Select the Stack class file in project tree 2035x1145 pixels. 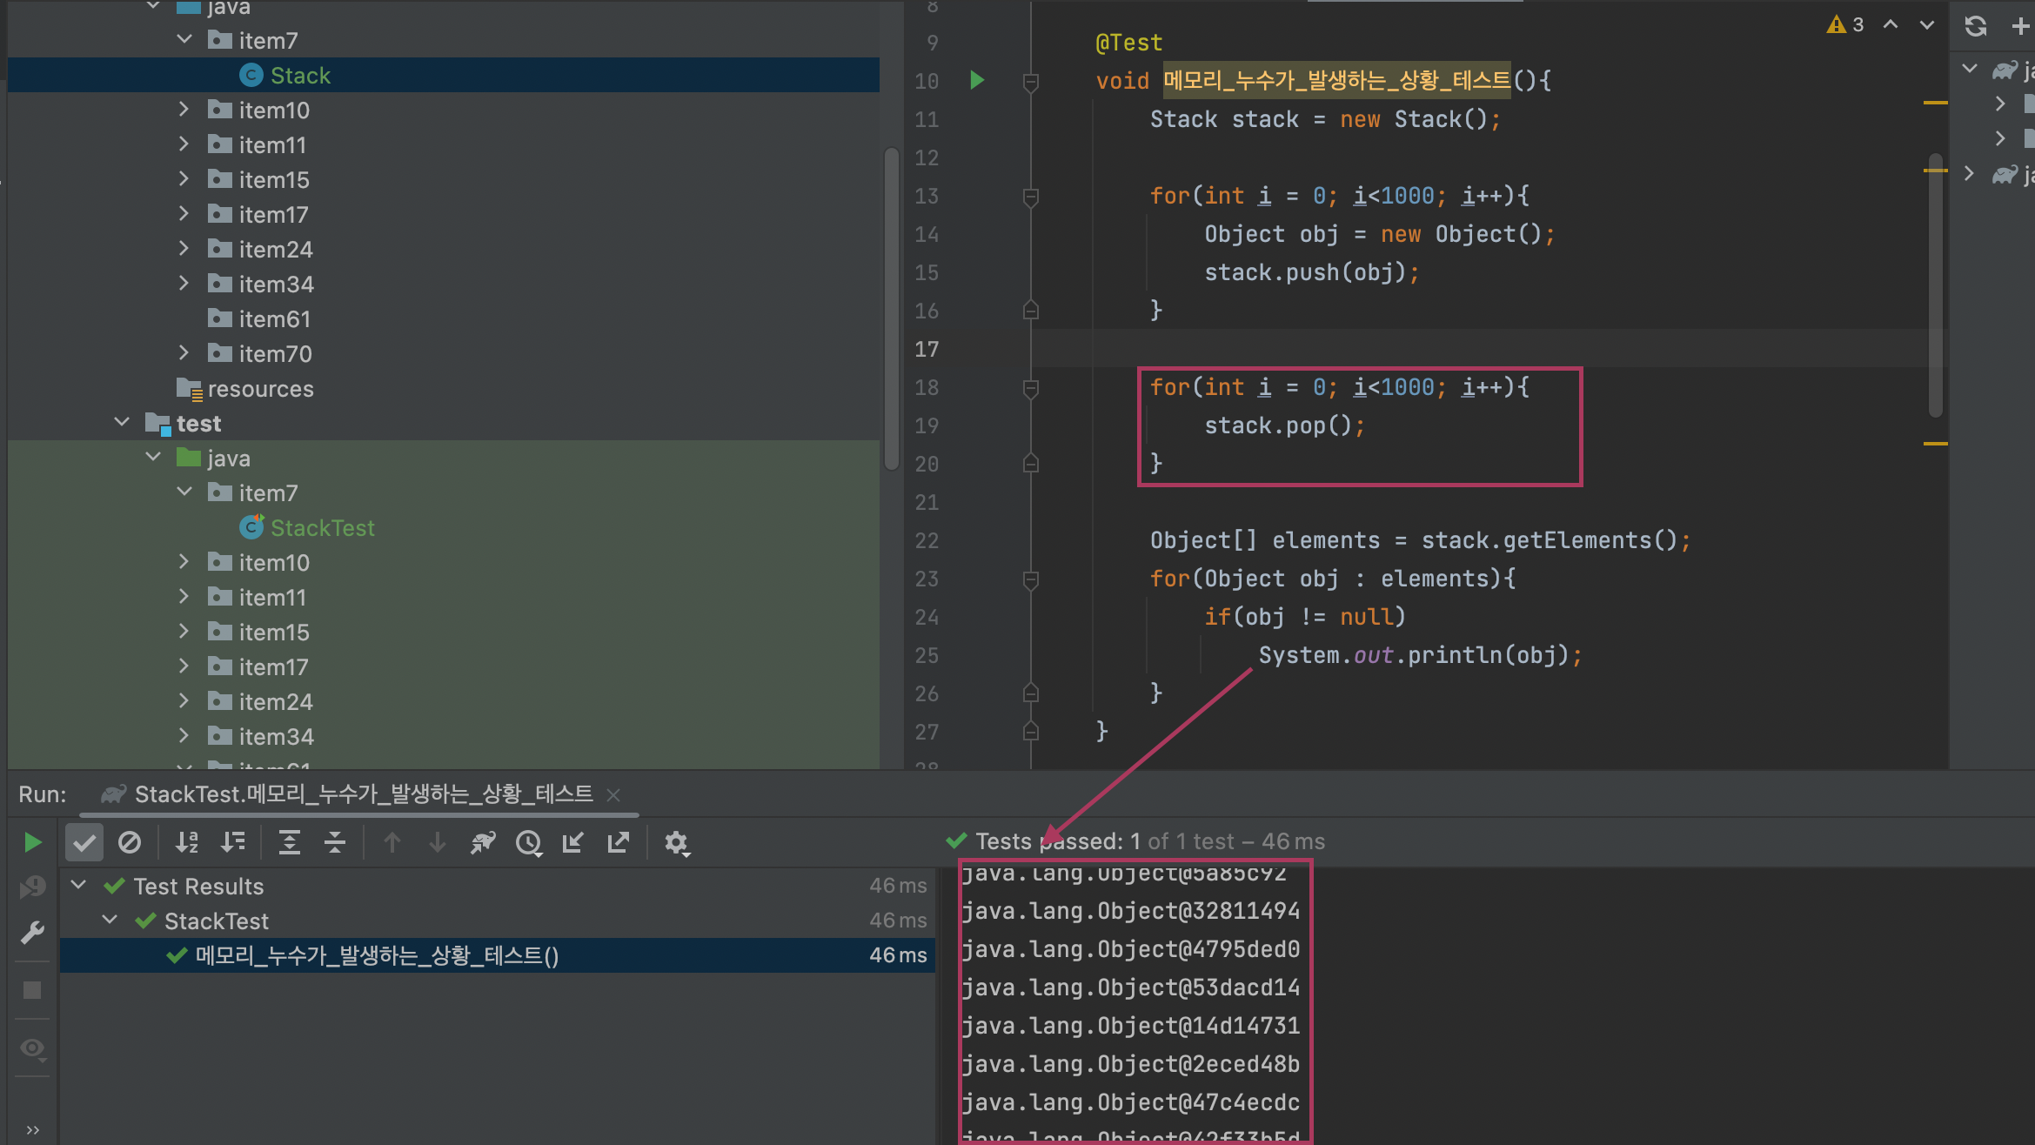(300, 75)
